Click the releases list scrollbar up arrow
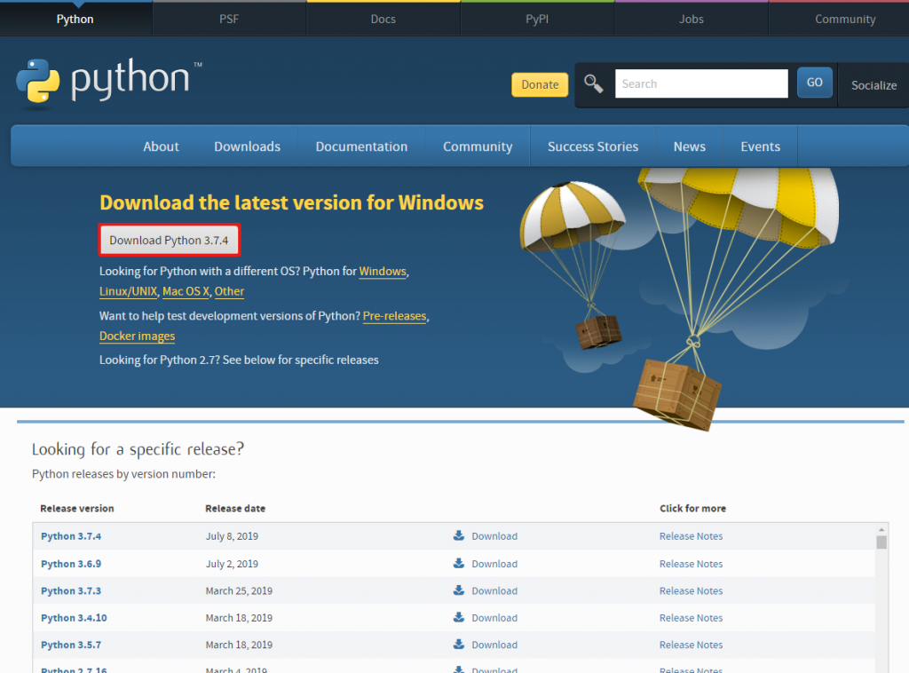 pos(881,529)
